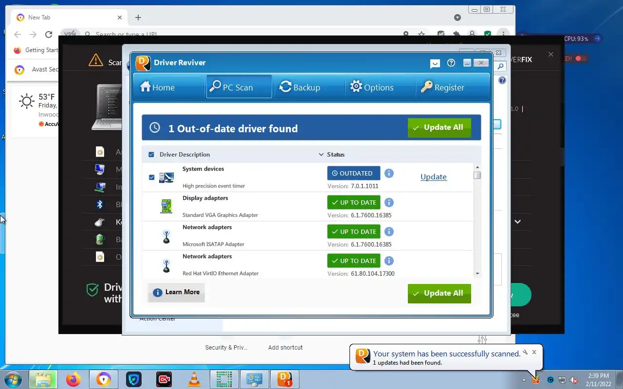Screen dimensions: 623x389
Task: Click the Driver Reviver feedback smiley icon
Action: (435, 63)
